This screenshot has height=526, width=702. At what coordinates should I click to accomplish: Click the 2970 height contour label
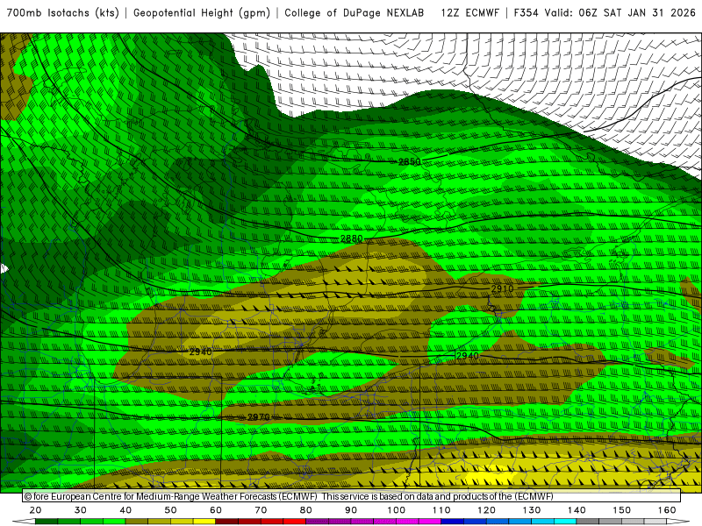(259, 417)
